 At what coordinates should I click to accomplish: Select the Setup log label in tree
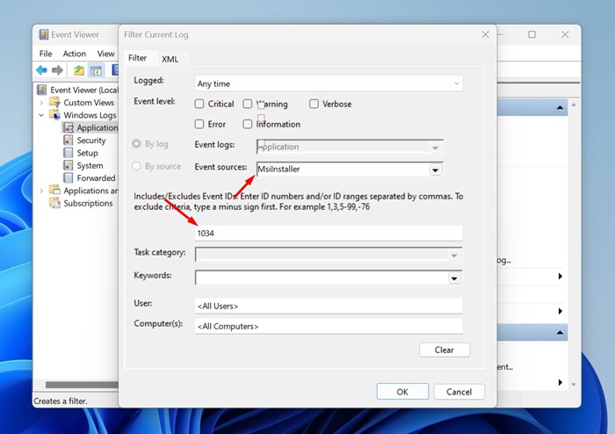[88, 153]
